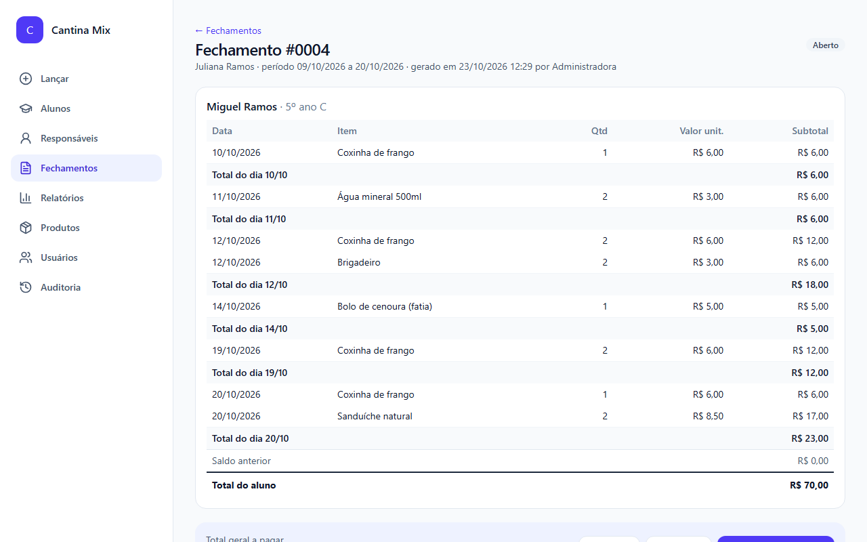Click the Cantina Mix logo icon

[x=30, y=30]
